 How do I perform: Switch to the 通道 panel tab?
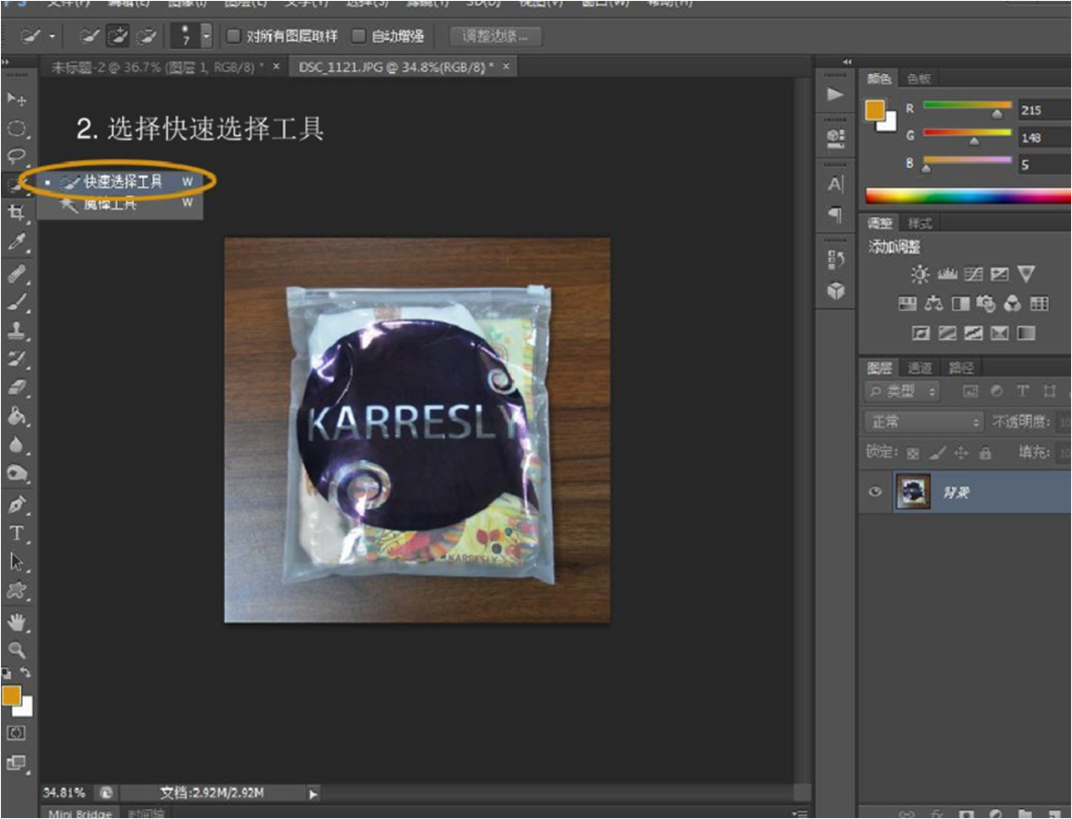click(920, 368)
